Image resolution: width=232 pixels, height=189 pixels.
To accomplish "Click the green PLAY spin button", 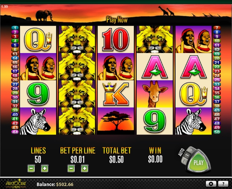I will (198, 162).
